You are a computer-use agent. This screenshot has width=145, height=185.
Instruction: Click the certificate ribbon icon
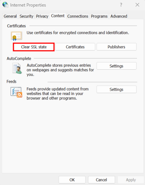coord(16,36)
